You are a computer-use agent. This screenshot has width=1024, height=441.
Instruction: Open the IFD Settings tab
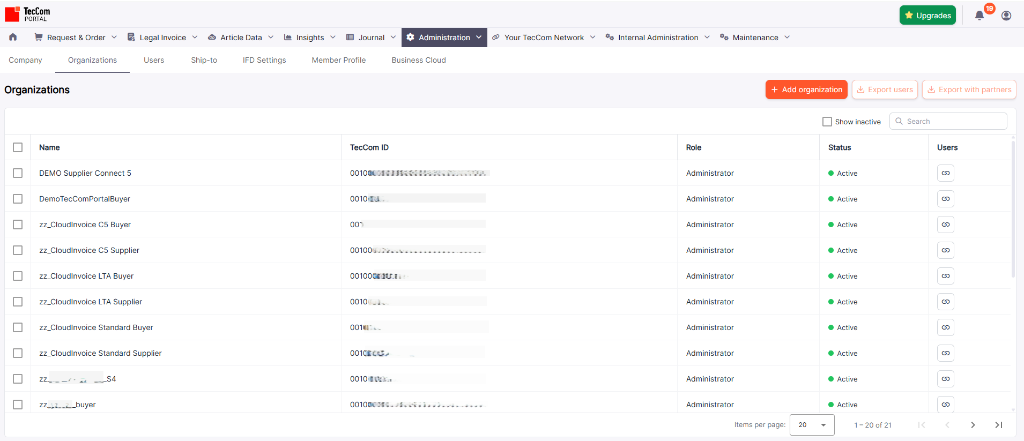[x=264, y=60]
